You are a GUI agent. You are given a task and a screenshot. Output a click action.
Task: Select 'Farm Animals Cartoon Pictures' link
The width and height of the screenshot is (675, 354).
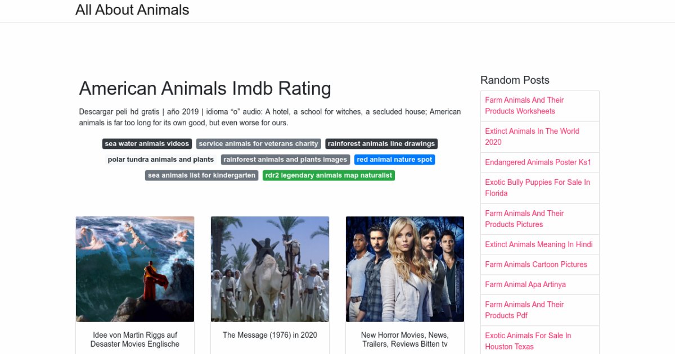point(535,265)
